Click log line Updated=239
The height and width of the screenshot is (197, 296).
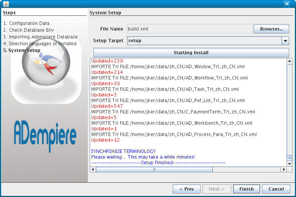pyautogui.click(x=107, y=61)
